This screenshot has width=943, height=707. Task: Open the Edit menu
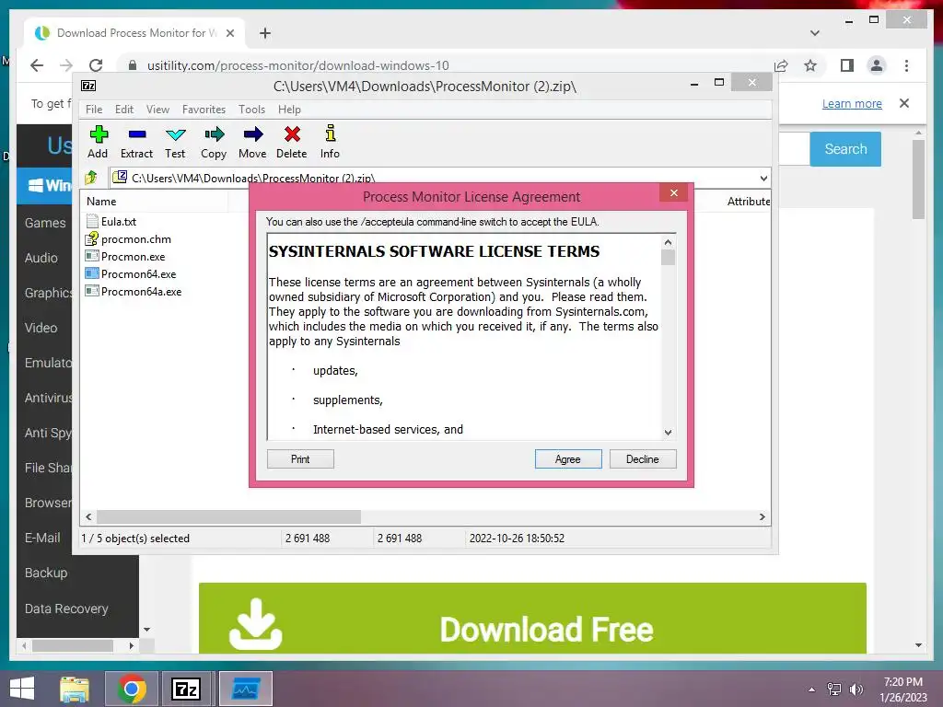(x=124, y=110)
